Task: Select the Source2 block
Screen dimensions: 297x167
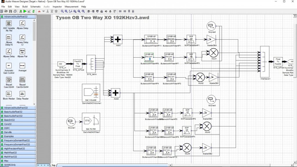Action: pyautogui.click(x=211, y=26)
